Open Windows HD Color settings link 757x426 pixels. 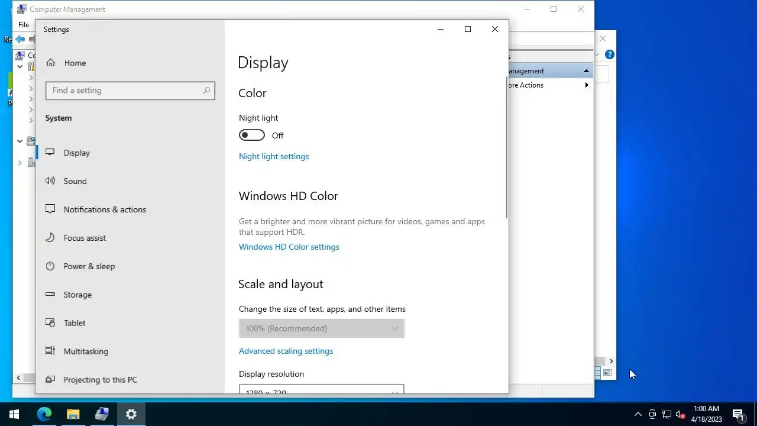coord(289,247)
